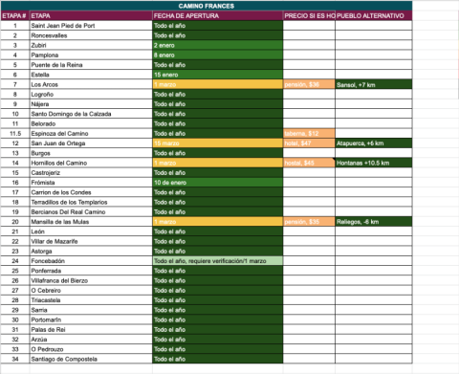Select the 'taberna, $12' cell
Image resolution: width=459 pixels, height=374 pixels.
coord(309,133)
